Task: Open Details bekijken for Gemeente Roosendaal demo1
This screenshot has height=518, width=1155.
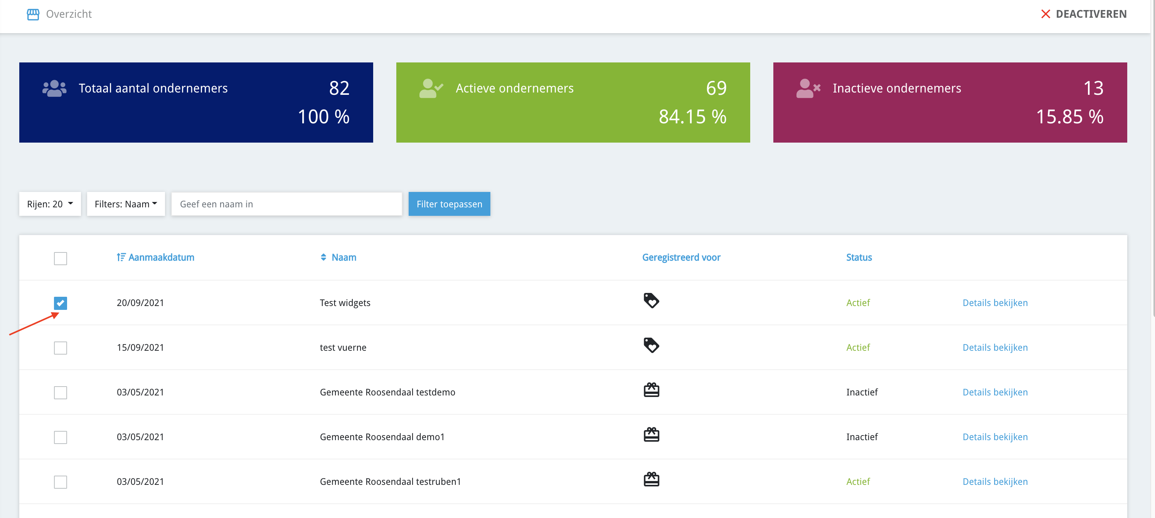Action: (995, 437)
